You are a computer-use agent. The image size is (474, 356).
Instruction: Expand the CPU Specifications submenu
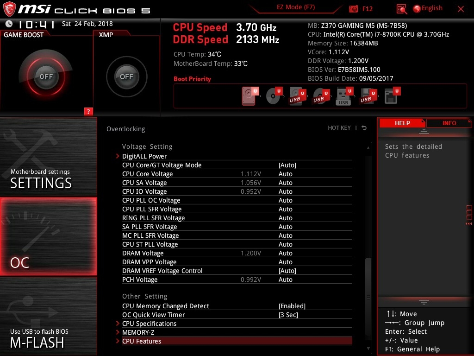click(x=149, y=324)
